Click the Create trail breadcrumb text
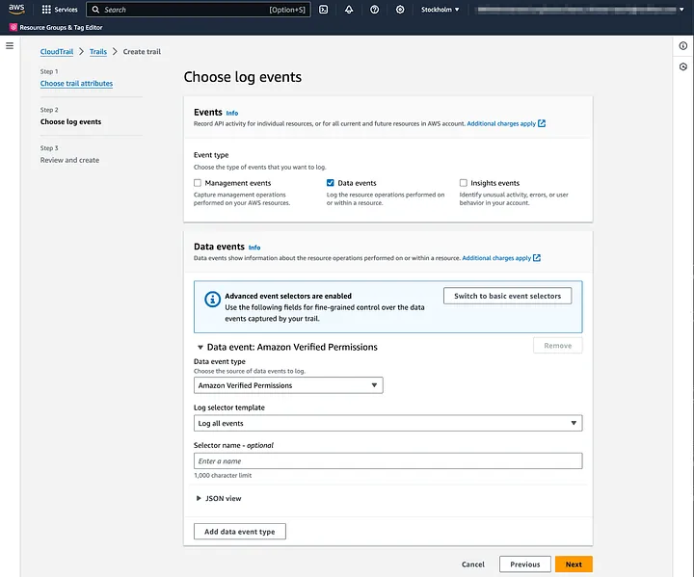Screen dimensions: 694x577 point(142,52)
